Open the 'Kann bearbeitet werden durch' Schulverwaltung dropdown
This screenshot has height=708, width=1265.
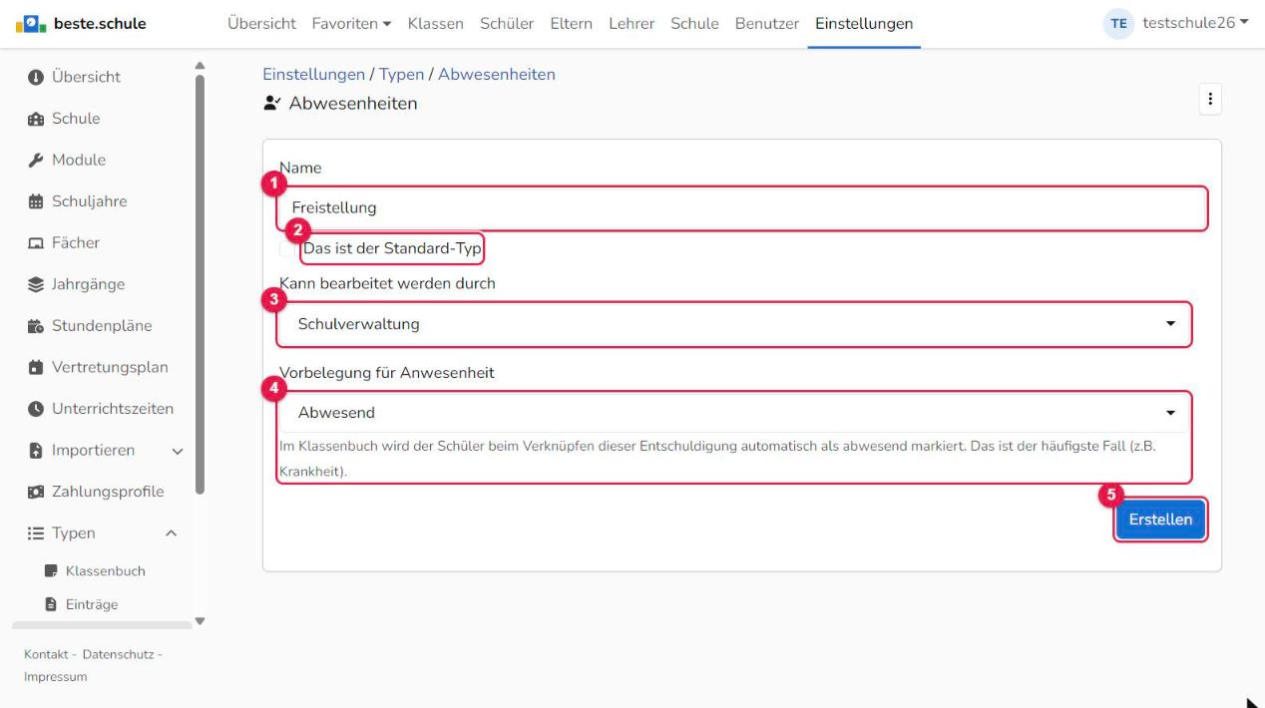[x=734, y=324]
